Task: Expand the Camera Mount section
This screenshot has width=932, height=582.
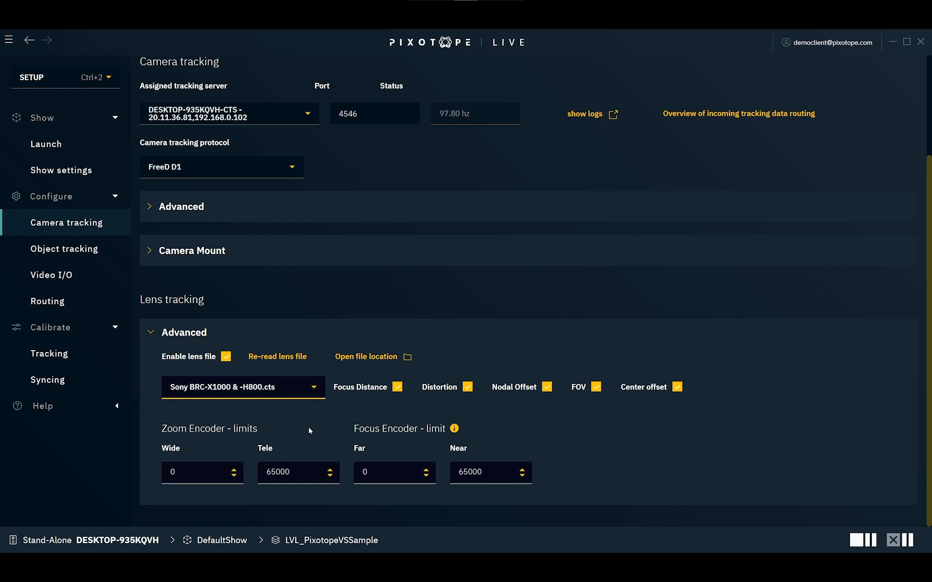Action: point(192,251)
